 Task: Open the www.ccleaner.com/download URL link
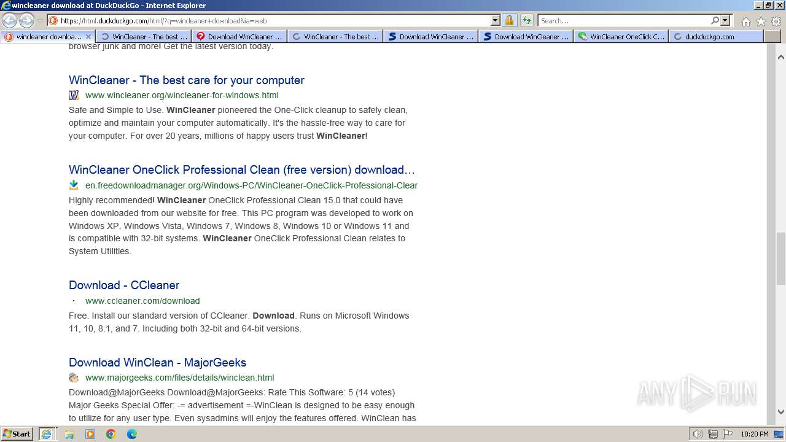pos(142,301)
